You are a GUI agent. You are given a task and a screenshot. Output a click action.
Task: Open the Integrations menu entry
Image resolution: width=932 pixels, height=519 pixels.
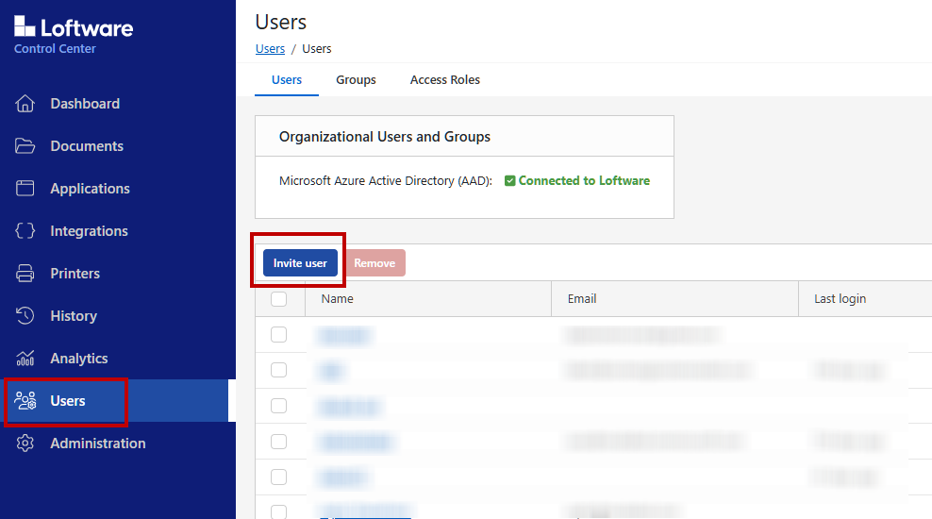pos(90,230)
